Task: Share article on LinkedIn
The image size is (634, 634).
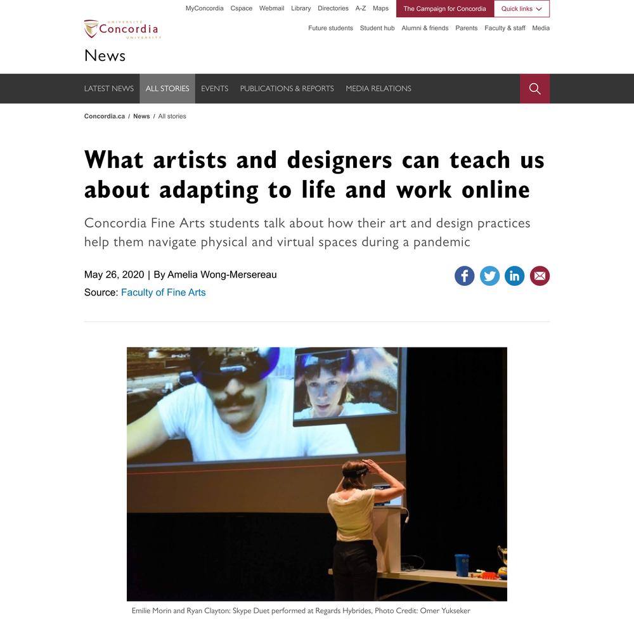Action: tap(514, 276)
